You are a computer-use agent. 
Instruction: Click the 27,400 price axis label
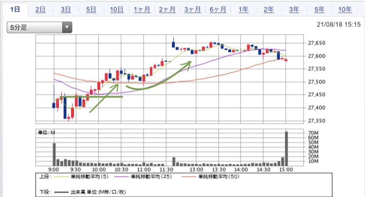pyautogui.click(x=317, y=107)
